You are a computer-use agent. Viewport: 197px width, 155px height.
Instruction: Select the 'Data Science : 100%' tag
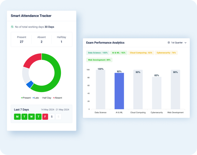coord(98,53)
